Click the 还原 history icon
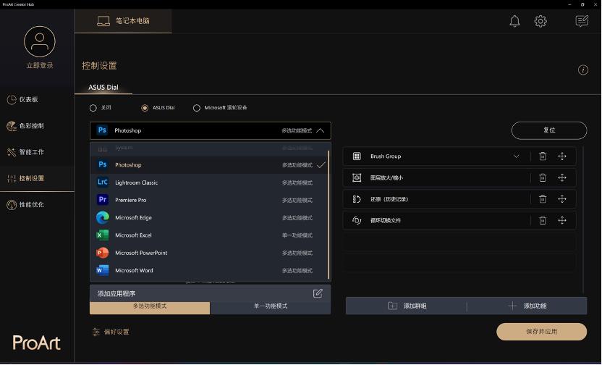This screenshot has width=602, height=365. pos(357,199)
